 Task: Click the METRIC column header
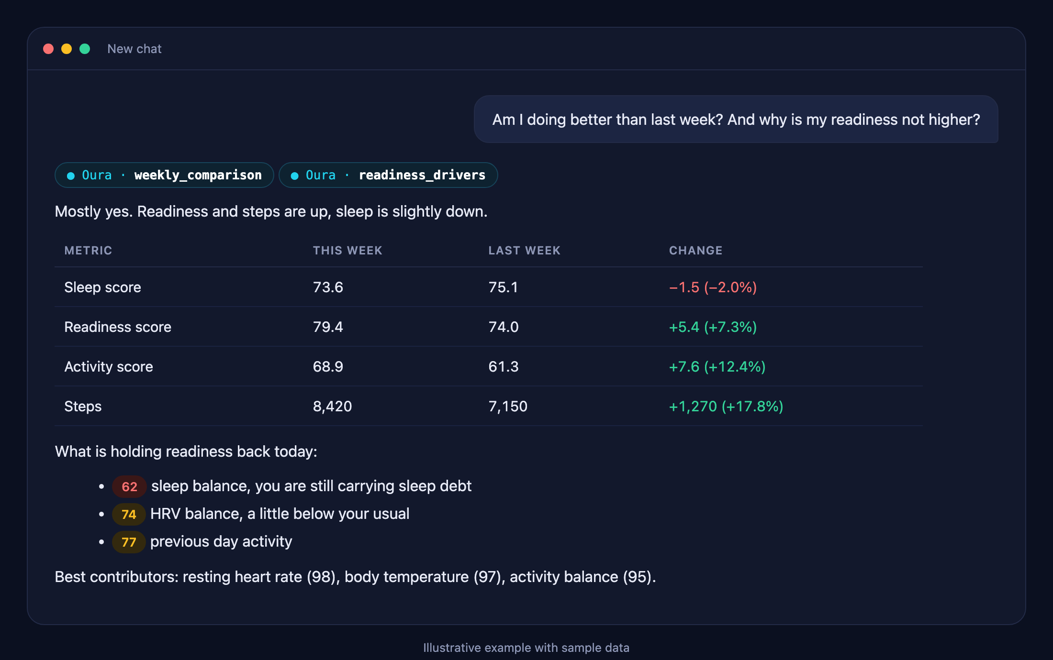coord(89,250)
